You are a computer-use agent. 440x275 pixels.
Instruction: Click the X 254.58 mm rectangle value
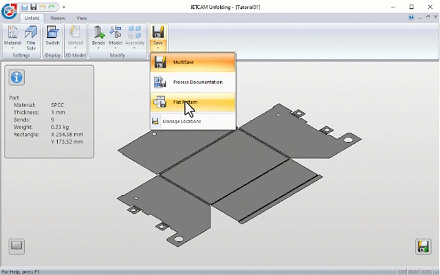pyautogui.click(x=67, y=135)
